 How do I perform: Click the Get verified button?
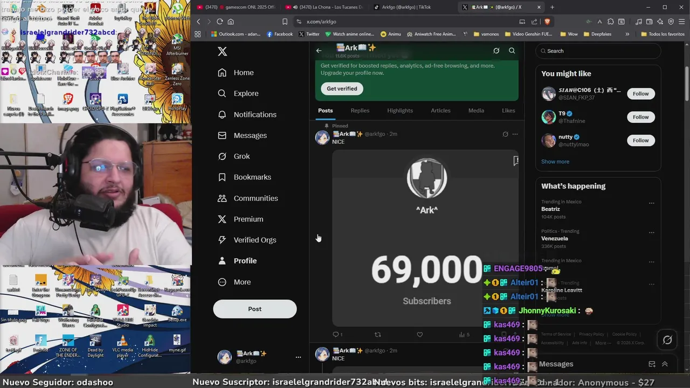tap(342, 88)
